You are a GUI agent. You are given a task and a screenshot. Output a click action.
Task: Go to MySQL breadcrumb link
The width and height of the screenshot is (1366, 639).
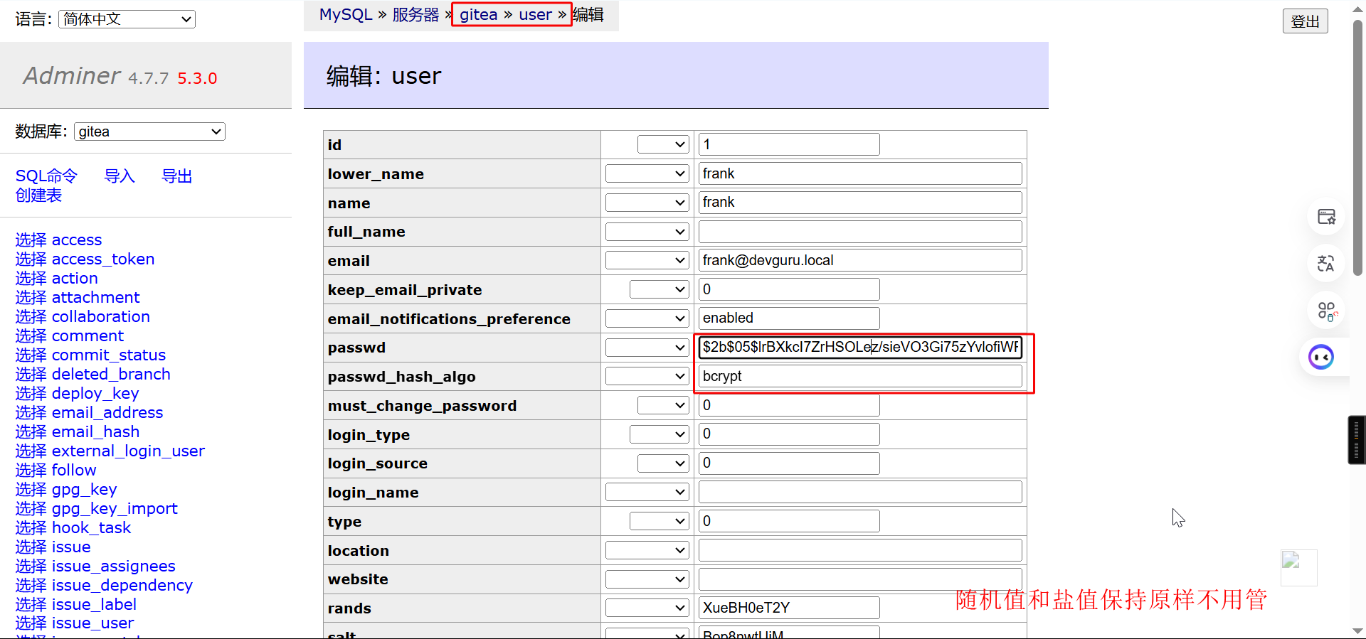pyautogui.click(x=346, y=14)
